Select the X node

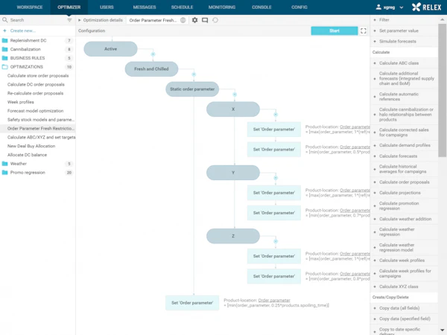pyautogui.click(x=233, y=109)
